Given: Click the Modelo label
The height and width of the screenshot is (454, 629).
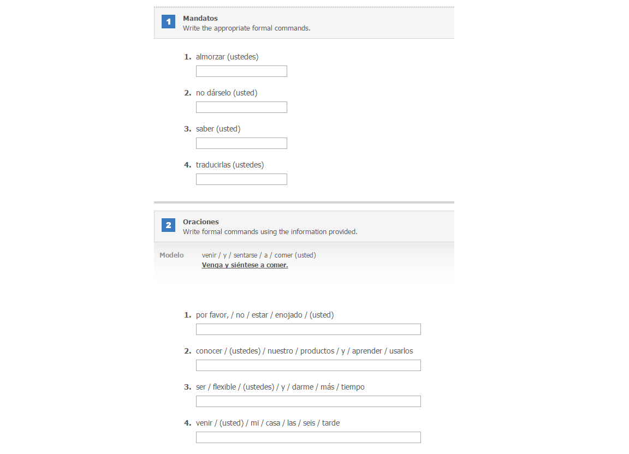Looking at the screenshot, I should [171, 255].
